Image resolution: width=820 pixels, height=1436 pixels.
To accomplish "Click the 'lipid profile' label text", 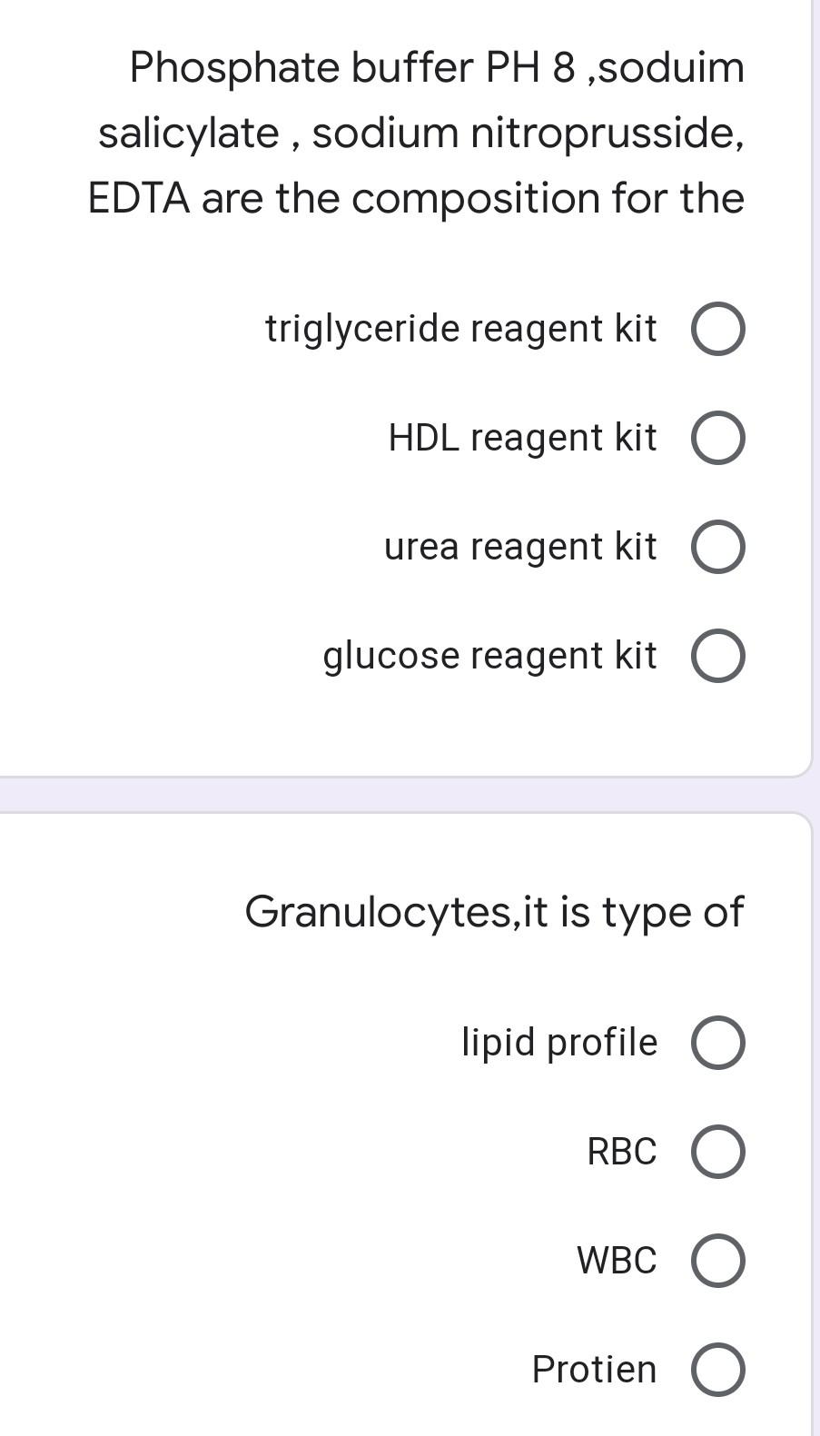I will [x=559, y=1042].
